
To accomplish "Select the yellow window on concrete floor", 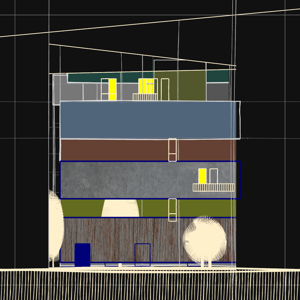I will [202, 176].
